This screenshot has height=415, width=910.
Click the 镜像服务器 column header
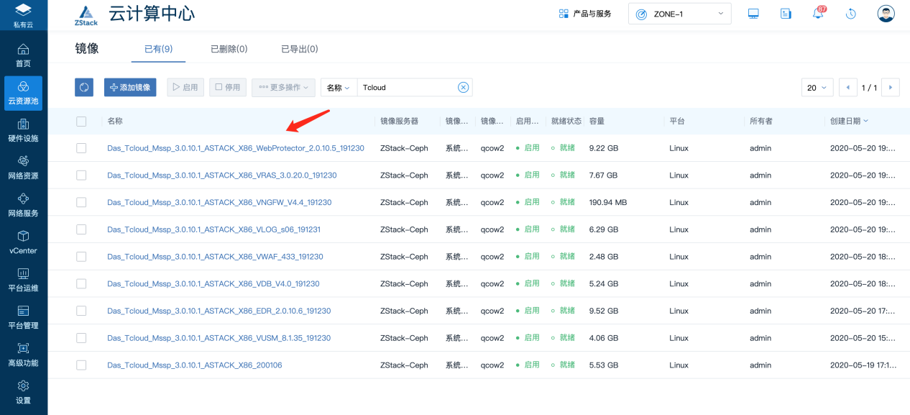(x=399, y=122)
